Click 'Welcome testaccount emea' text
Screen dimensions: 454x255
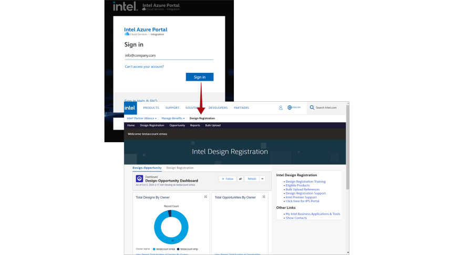click(x=147, y=134)
